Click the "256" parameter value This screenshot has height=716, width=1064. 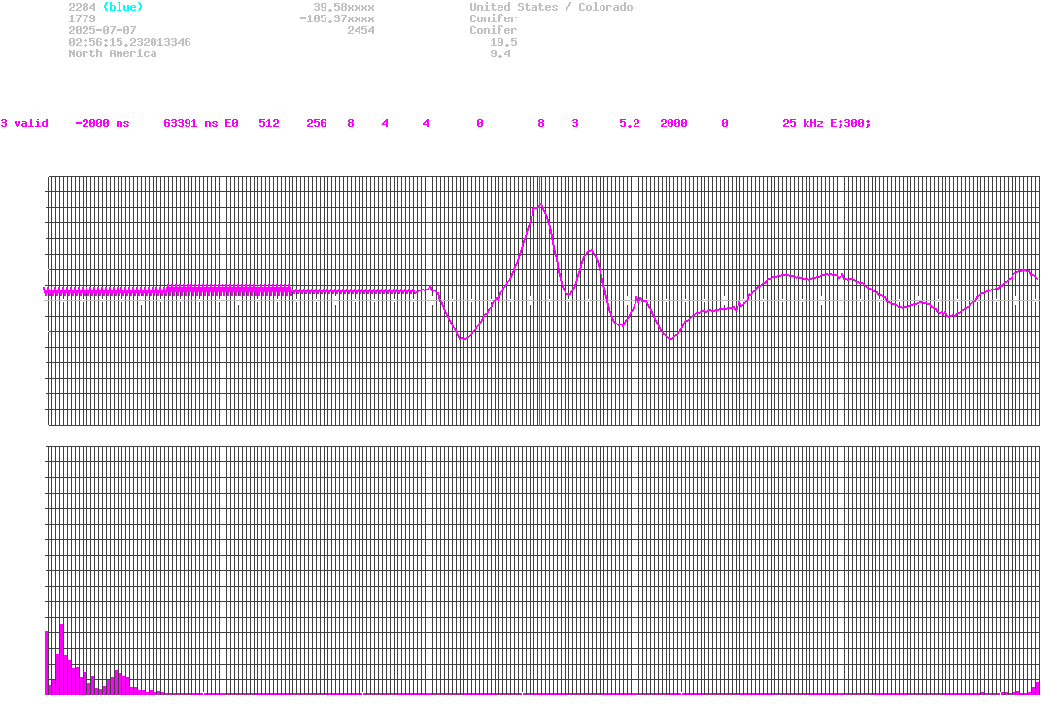coord(317,123)
